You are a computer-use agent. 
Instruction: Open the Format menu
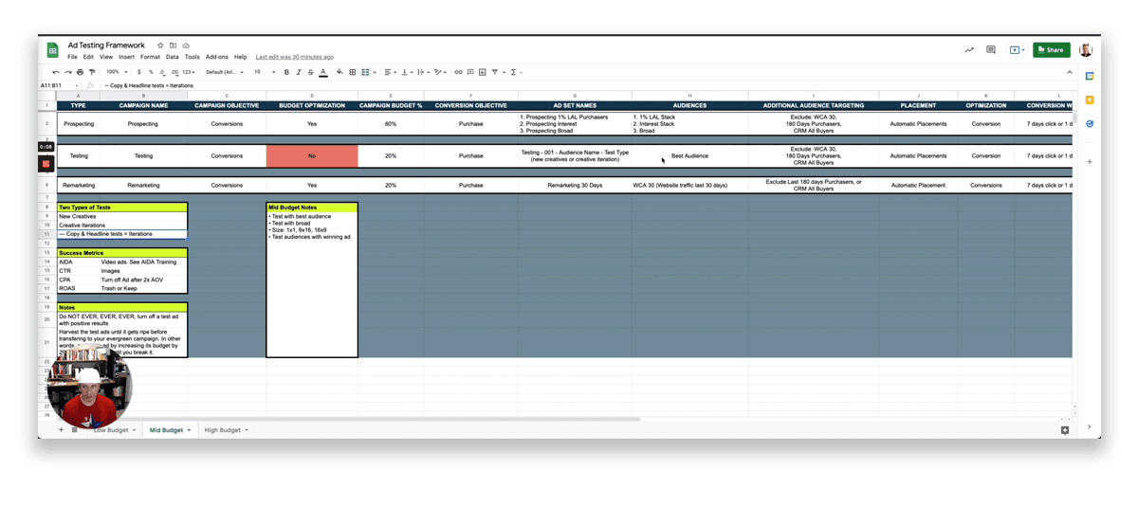tap(150, 57)
